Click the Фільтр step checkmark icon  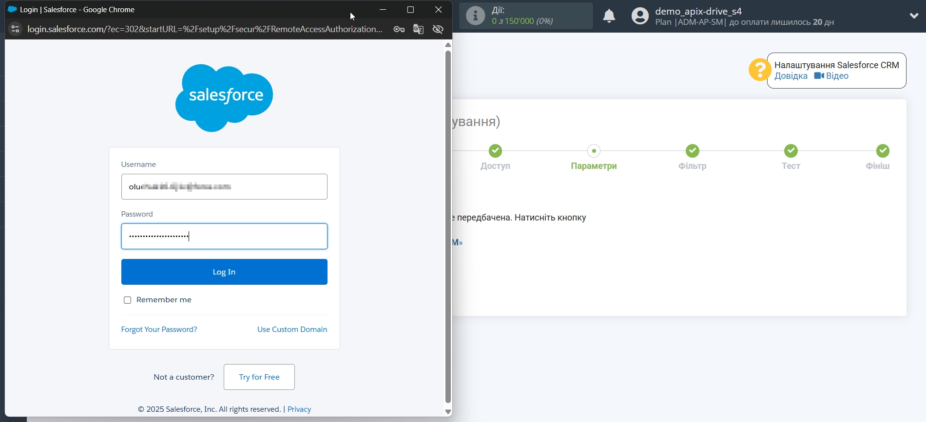692,151
